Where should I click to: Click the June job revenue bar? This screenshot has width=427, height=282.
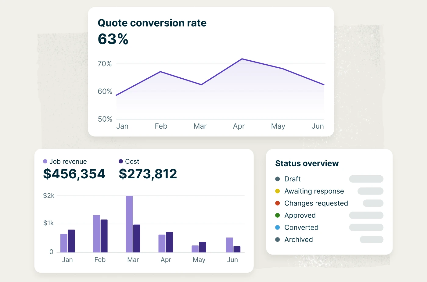[229, 245]
